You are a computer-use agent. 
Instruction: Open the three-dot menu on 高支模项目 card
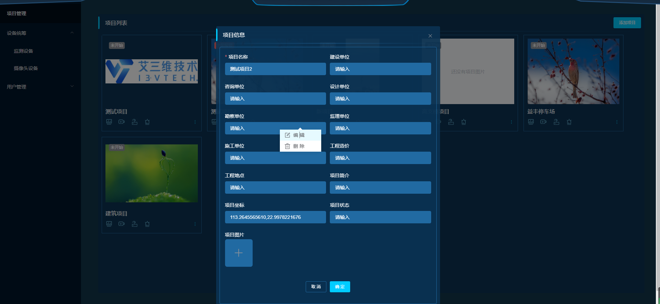click(511, 122)
